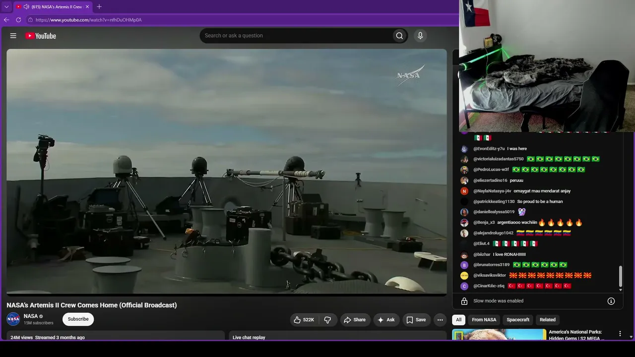Open @Benja_x3 avatar in chat
The width and height of the screenshot is (635, 357).
pyautogui.click(x=464, y=223)
